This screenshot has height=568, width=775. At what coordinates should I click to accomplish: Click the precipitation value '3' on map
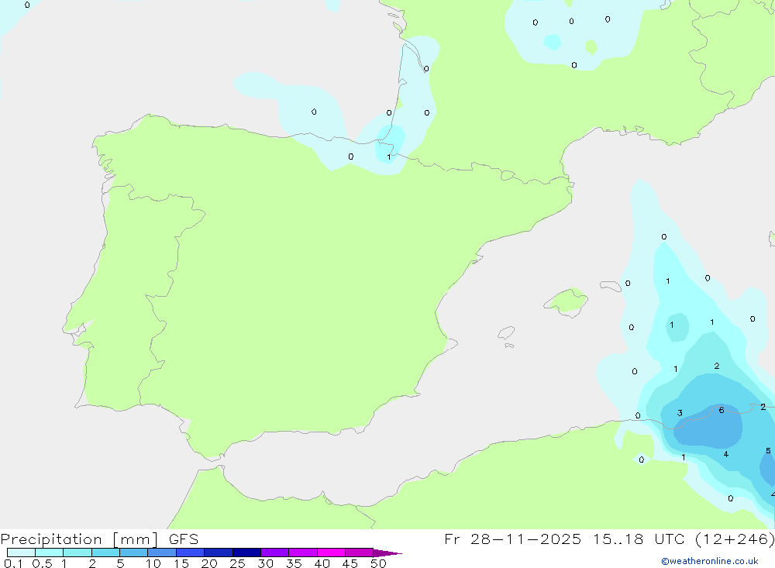coord(680,413)
